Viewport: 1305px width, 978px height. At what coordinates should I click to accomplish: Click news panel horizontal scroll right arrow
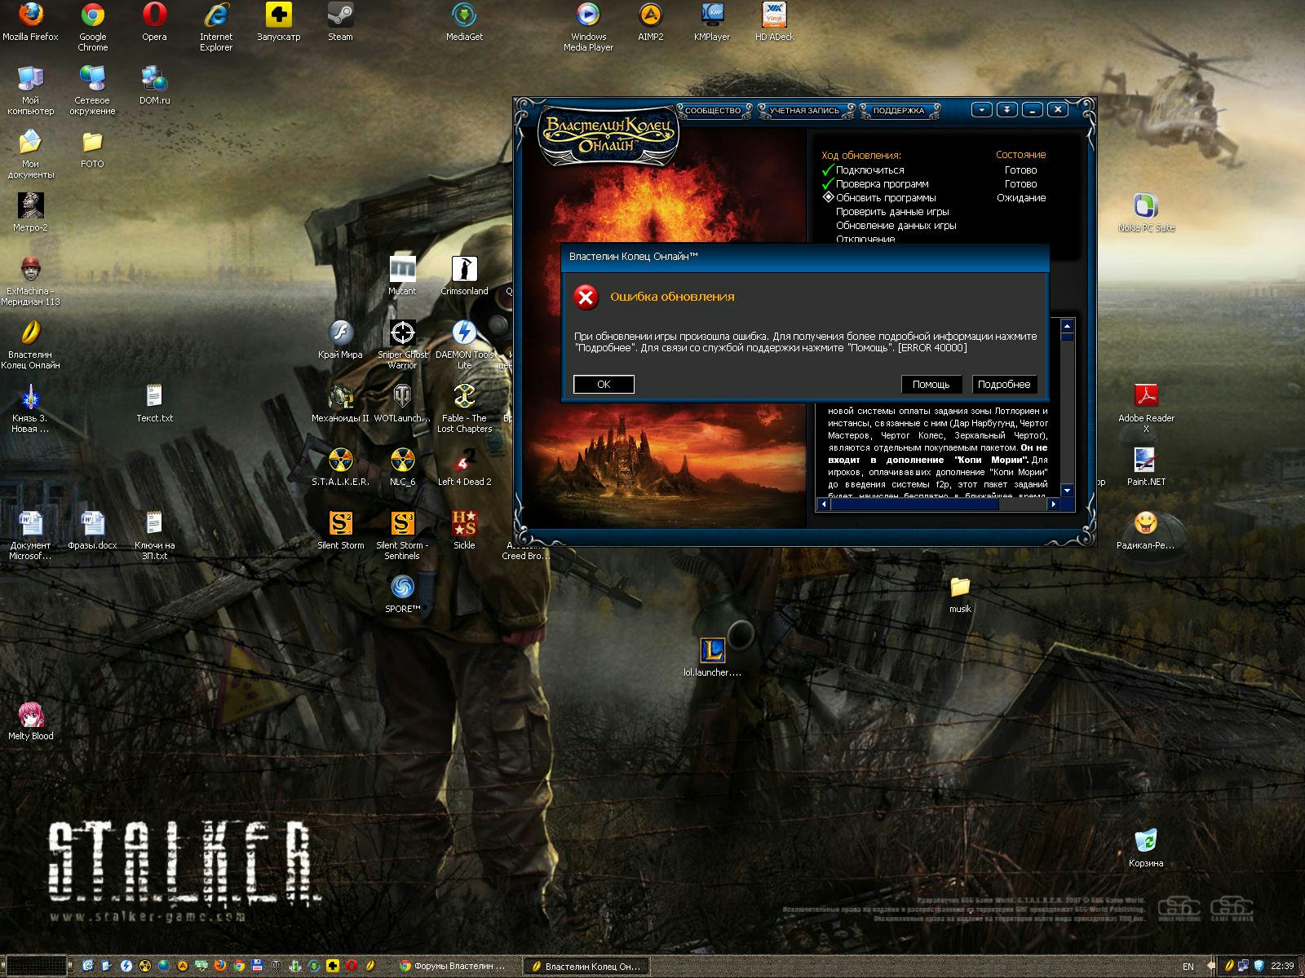pos(1053,504)
